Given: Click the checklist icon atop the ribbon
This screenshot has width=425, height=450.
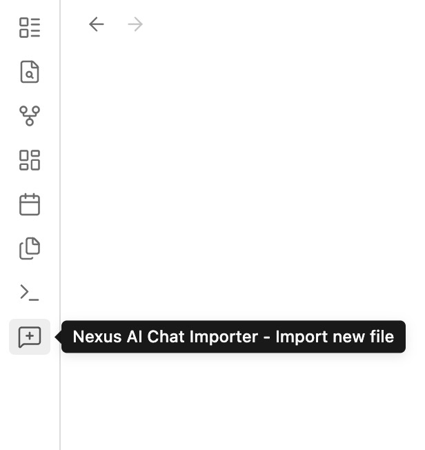Looking at the screenshot, I should click(30, 28).
